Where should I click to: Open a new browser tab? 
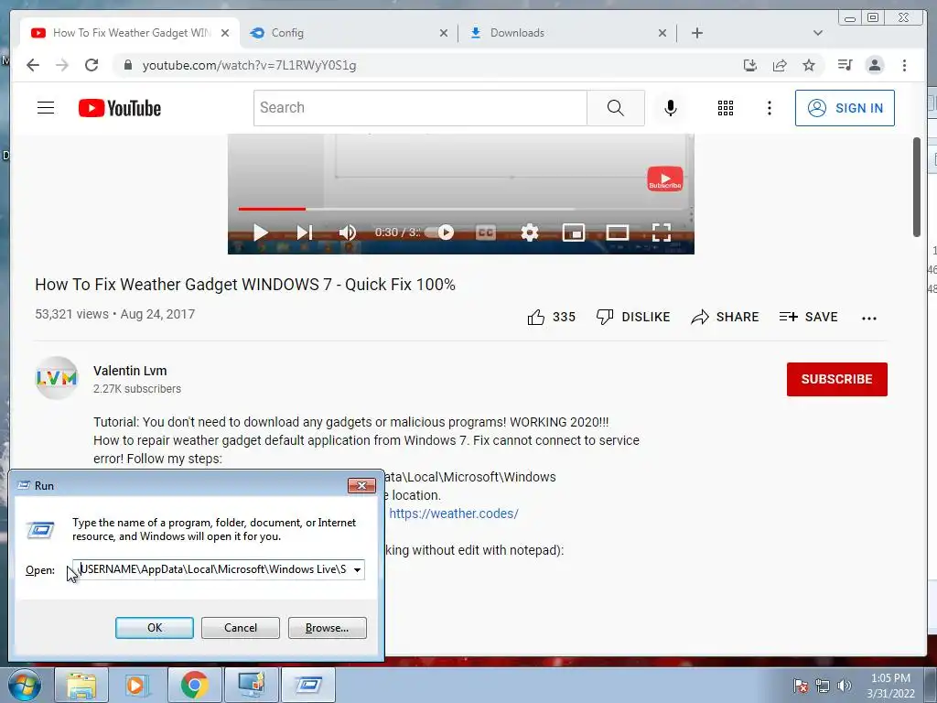coord(696,33)
